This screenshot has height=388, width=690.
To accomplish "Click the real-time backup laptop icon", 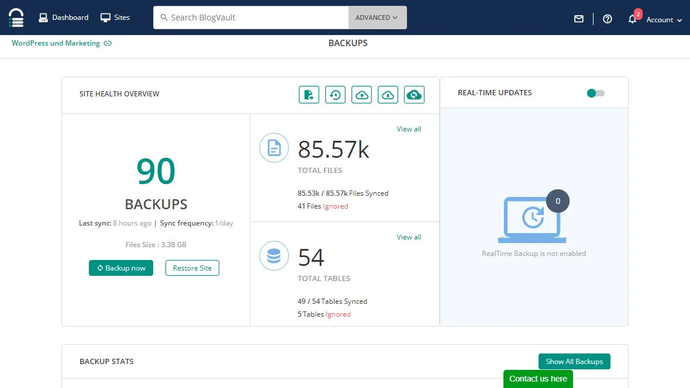I will pos(532,220).
